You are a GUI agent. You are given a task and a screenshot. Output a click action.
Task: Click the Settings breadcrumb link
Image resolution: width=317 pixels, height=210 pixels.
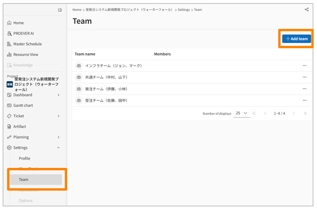tap(184, 9)
